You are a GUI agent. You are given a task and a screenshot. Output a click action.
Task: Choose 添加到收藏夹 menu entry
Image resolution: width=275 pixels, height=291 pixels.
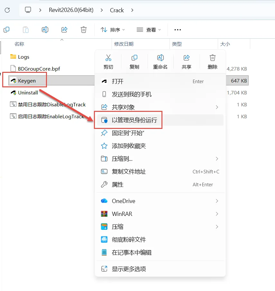[x=160, y=146]
